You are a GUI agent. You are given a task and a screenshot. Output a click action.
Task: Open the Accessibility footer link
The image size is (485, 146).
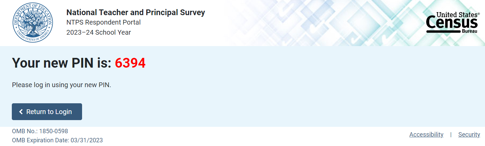pos(426,135)
